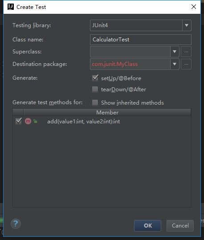The height and width of the screenshot is (240, 204).
Task: Browse Destination package with ellipsis button
Action: [x=186, y=64]
